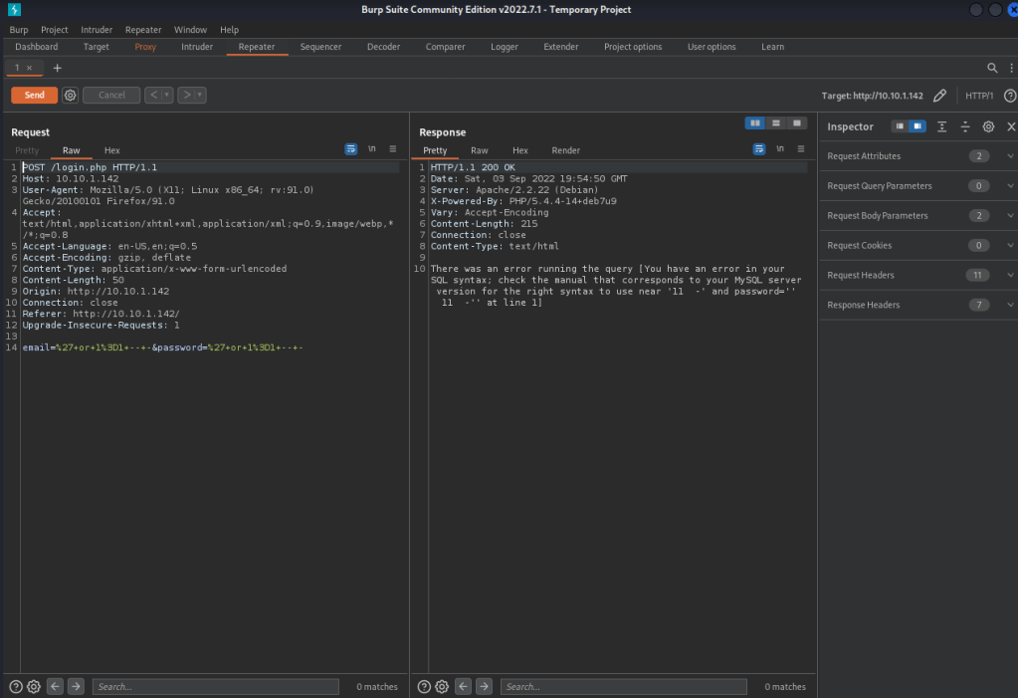Image resolution: width=1018 pixels, height=698 pixels.
Task: Expand Response Headers section in Inspector
Action: pos(1010,306)
